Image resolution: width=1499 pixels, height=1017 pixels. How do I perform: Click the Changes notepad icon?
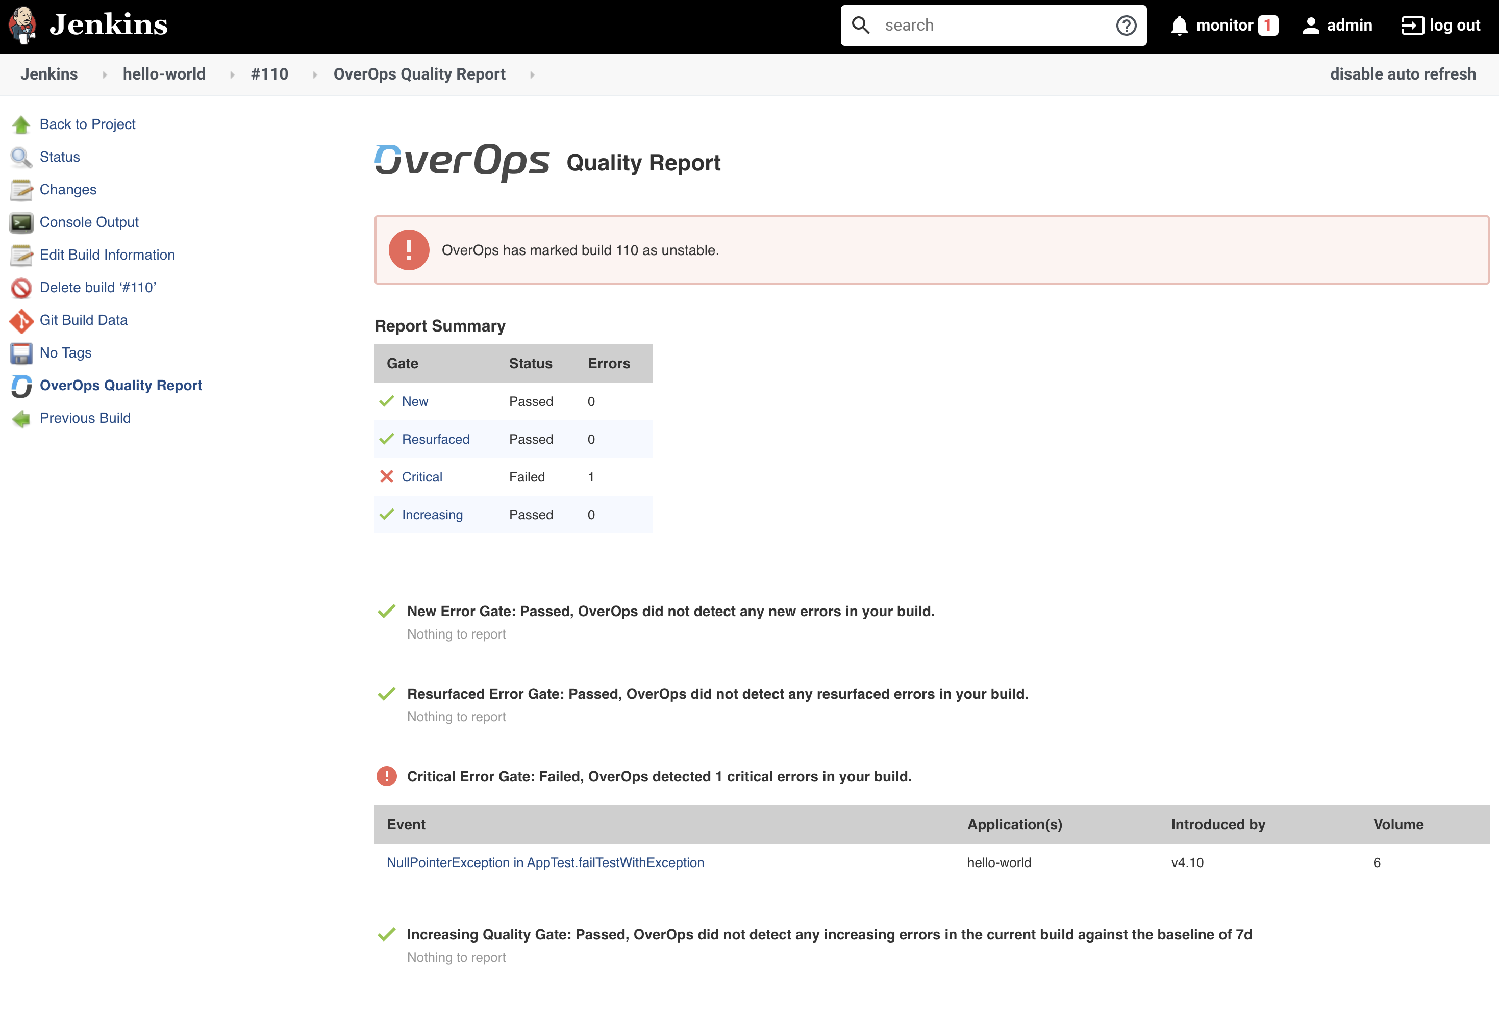[20, 190]
